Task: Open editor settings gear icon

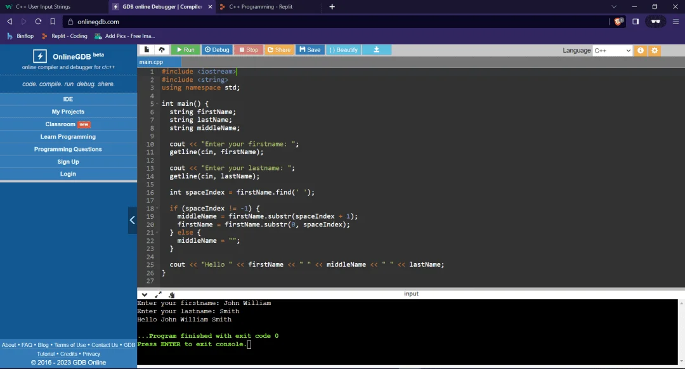Action: 655,50
